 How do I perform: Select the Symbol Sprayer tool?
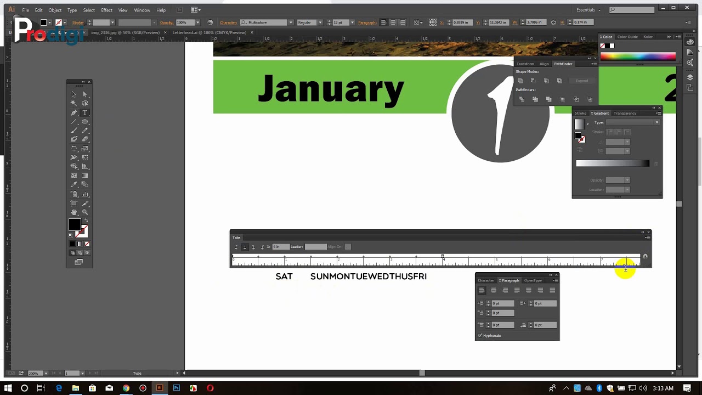coord(74,194)
